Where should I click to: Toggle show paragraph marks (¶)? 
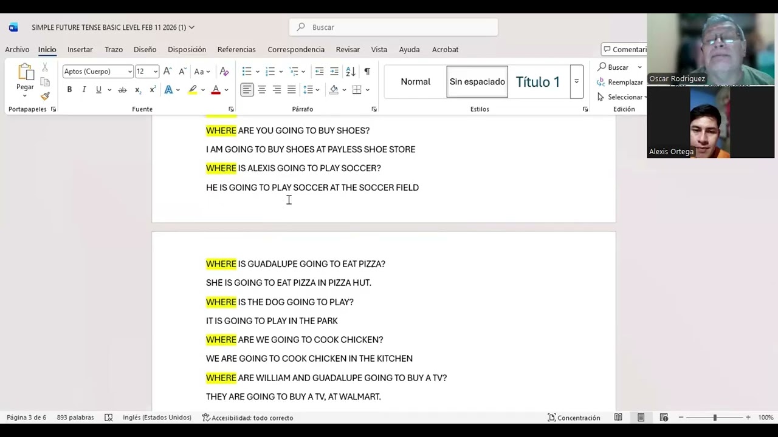click(x=367, y=72)
